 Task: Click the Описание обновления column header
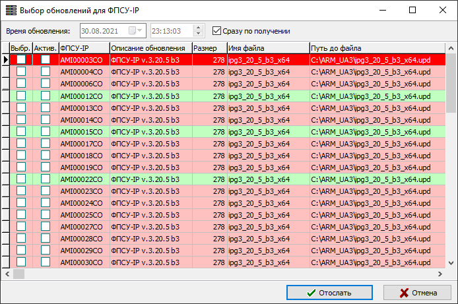150,48
